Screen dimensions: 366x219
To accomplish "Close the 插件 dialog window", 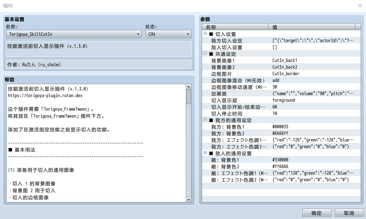I will [360, 6].
